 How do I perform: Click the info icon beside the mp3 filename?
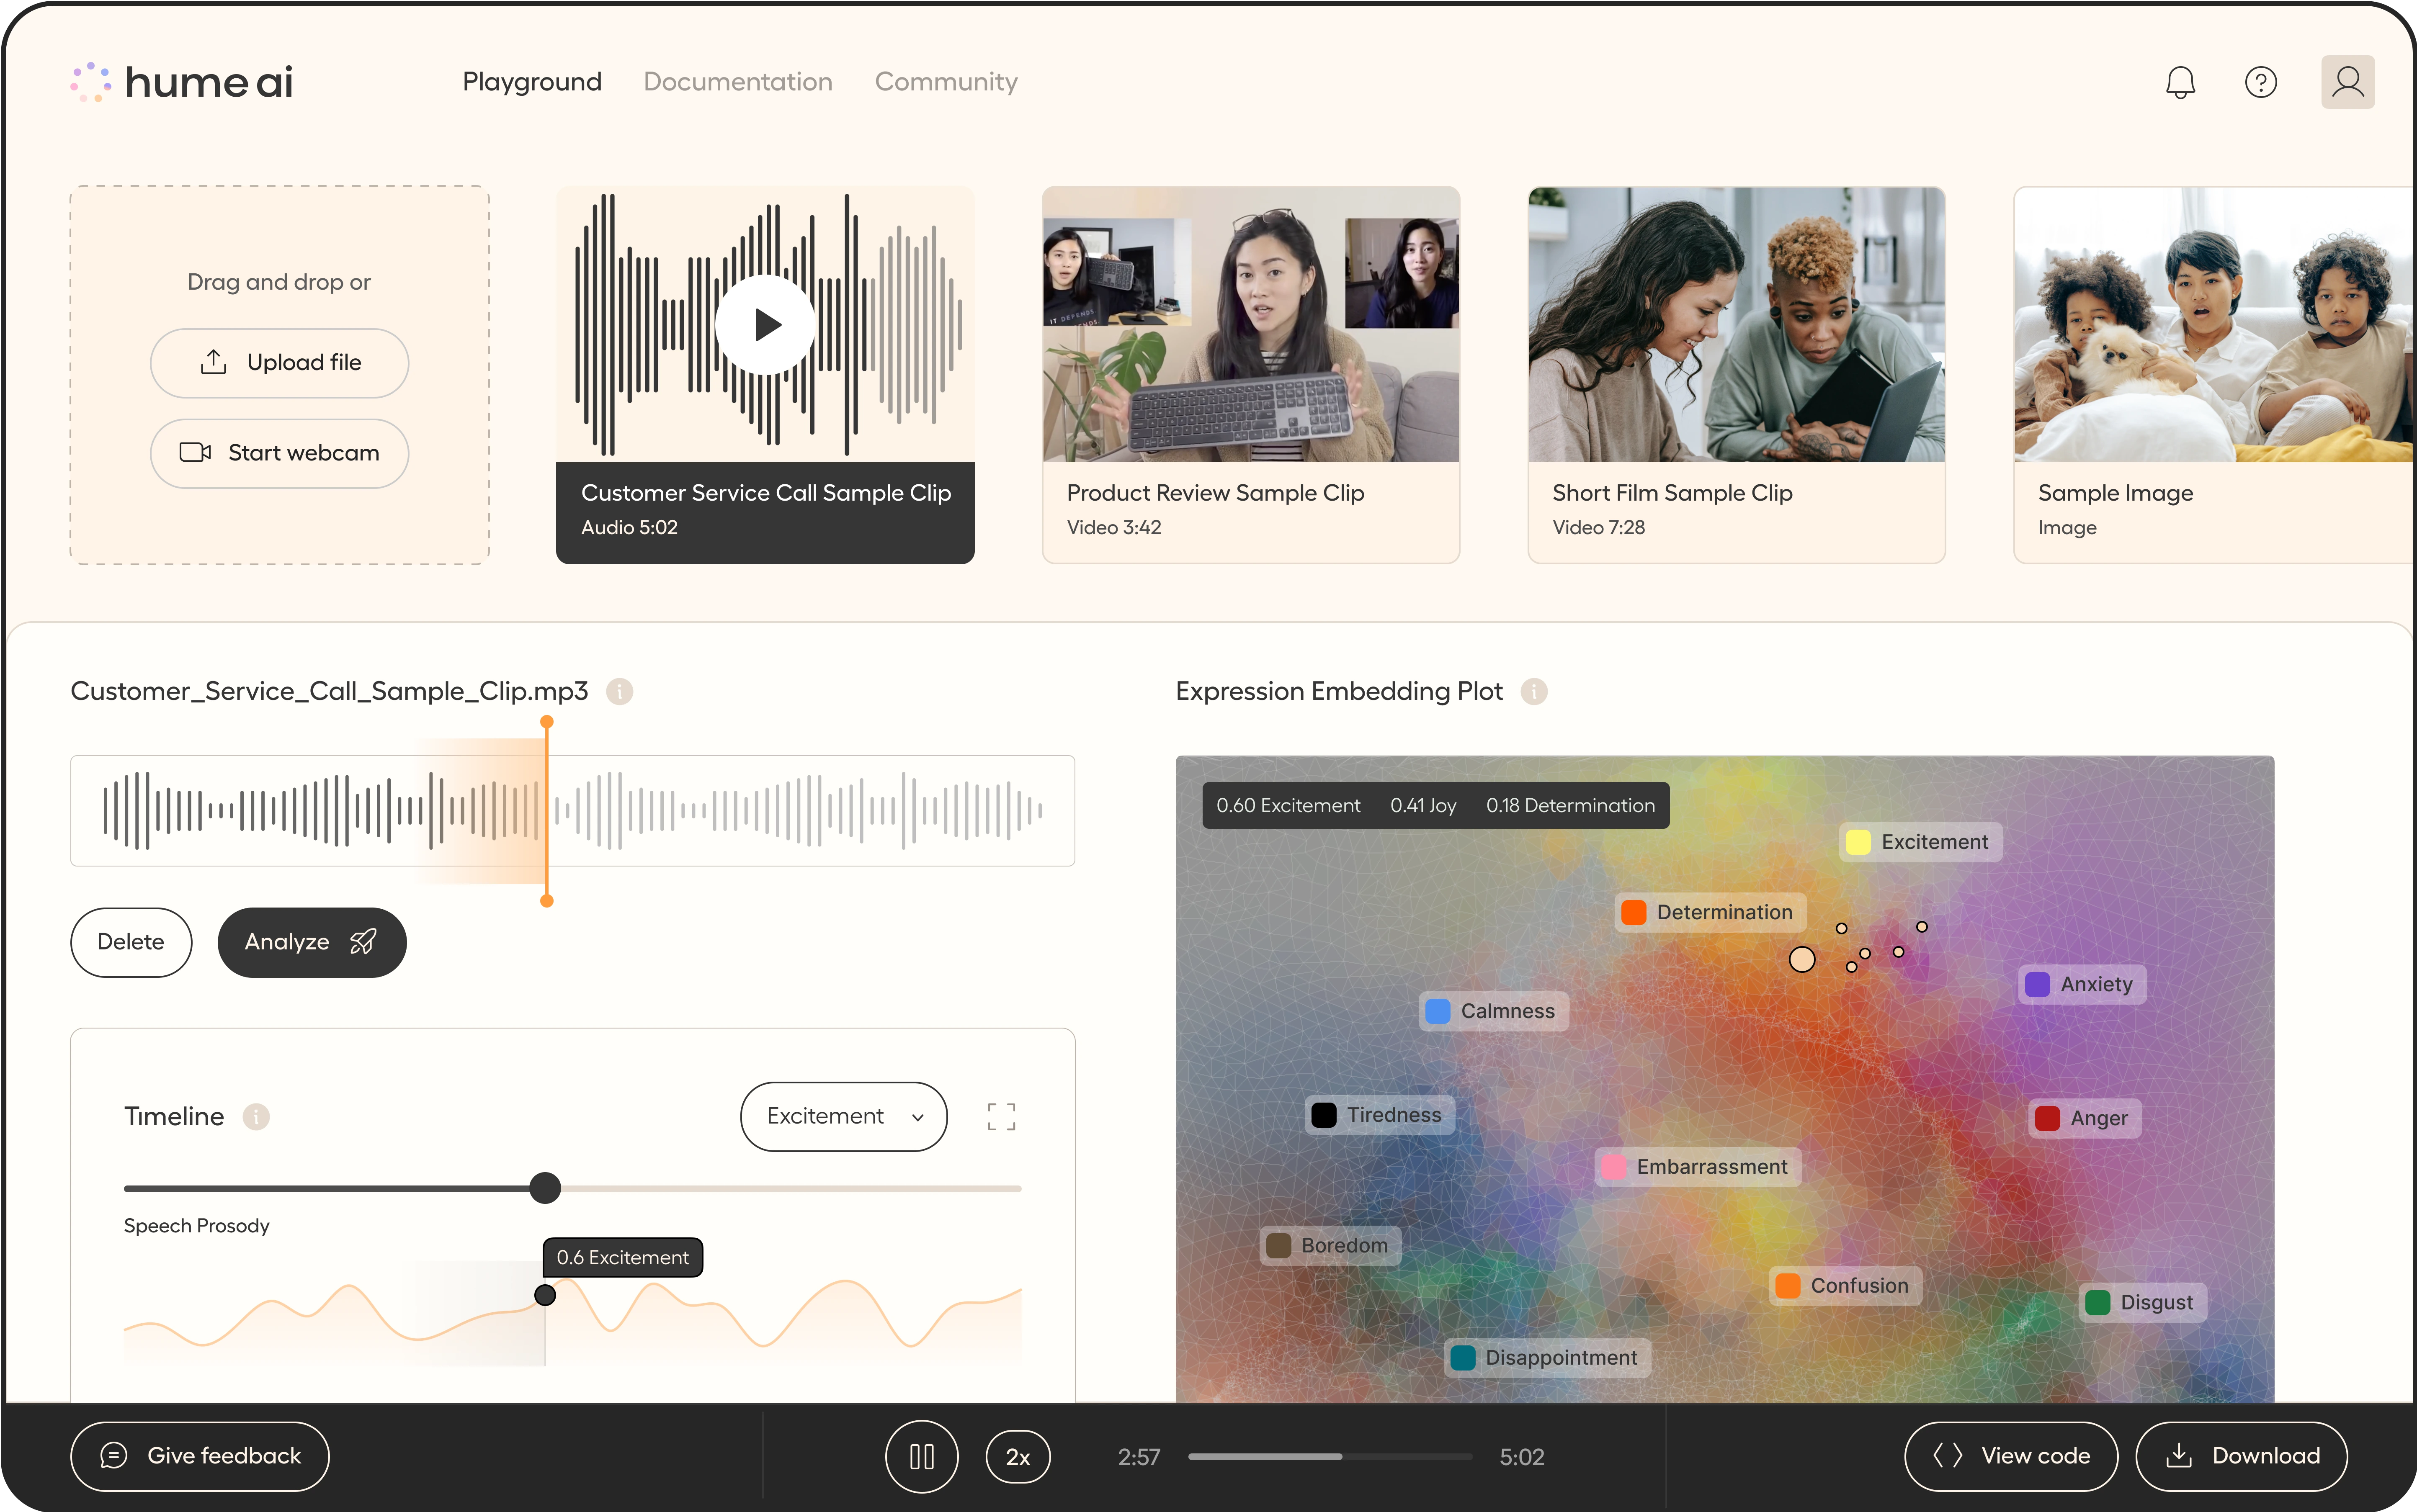pyautogui.click(x=619, y=691)
